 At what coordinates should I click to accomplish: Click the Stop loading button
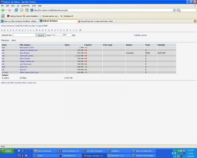pyautogui.click(x=22, y=10)
